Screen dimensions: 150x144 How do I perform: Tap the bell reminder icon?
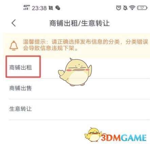pos(14,46)
